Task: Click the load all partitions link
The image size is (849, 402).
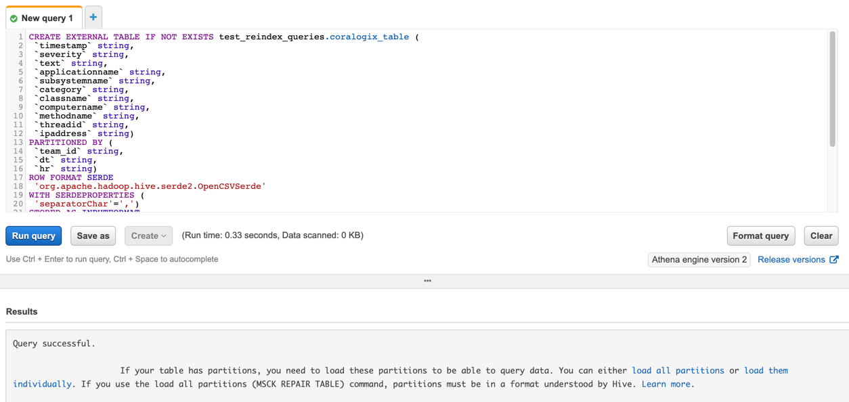Action: 678,370
